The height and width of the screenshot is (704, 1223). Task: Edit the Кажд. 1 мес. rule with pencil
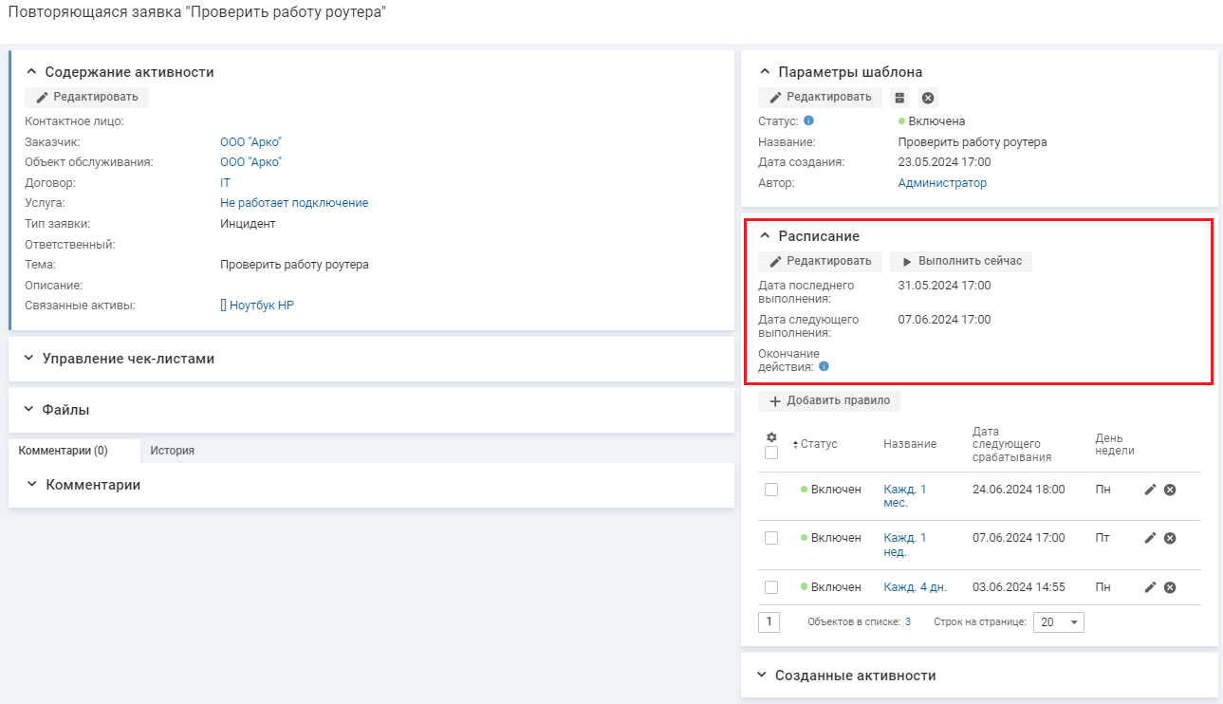(x=1150, y=489)
